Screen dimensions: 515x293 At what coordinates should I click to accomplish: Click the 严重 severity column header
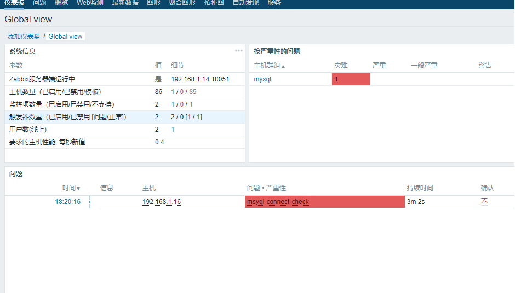tap(379, 66)
